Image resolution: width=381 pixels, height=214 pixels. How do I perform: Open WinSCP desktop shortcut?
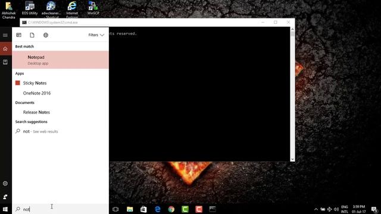[93, 8]
